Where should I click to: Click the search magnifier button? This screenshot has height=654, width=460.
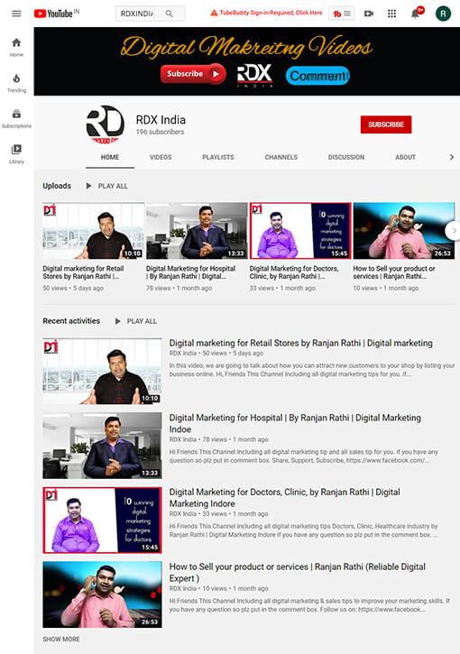click(x=170, y=14)
